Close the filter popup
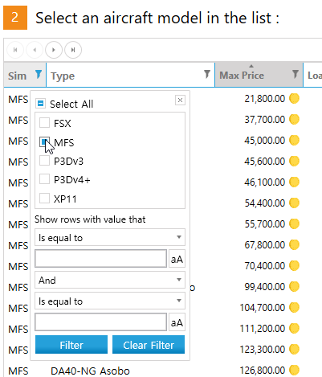The image size is (322, 377). tap(180, 100)
